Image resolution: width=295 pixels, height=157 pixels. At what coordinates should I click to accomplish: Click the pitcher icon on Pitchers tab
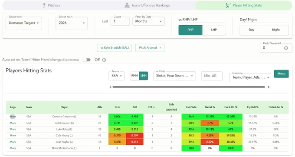pos(44,5)
